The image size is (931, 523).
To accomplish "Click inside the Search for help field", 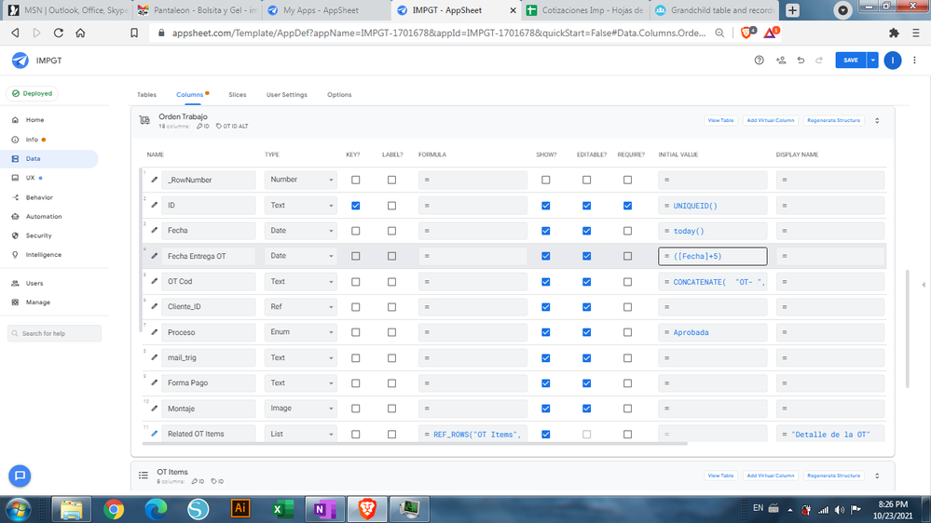I will [x=55, y=333].
